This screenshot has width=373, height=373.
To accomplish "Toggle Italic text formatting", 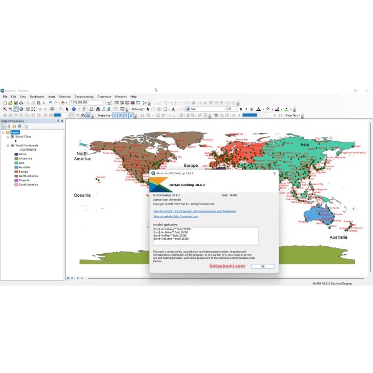I will tap(246, 109).
